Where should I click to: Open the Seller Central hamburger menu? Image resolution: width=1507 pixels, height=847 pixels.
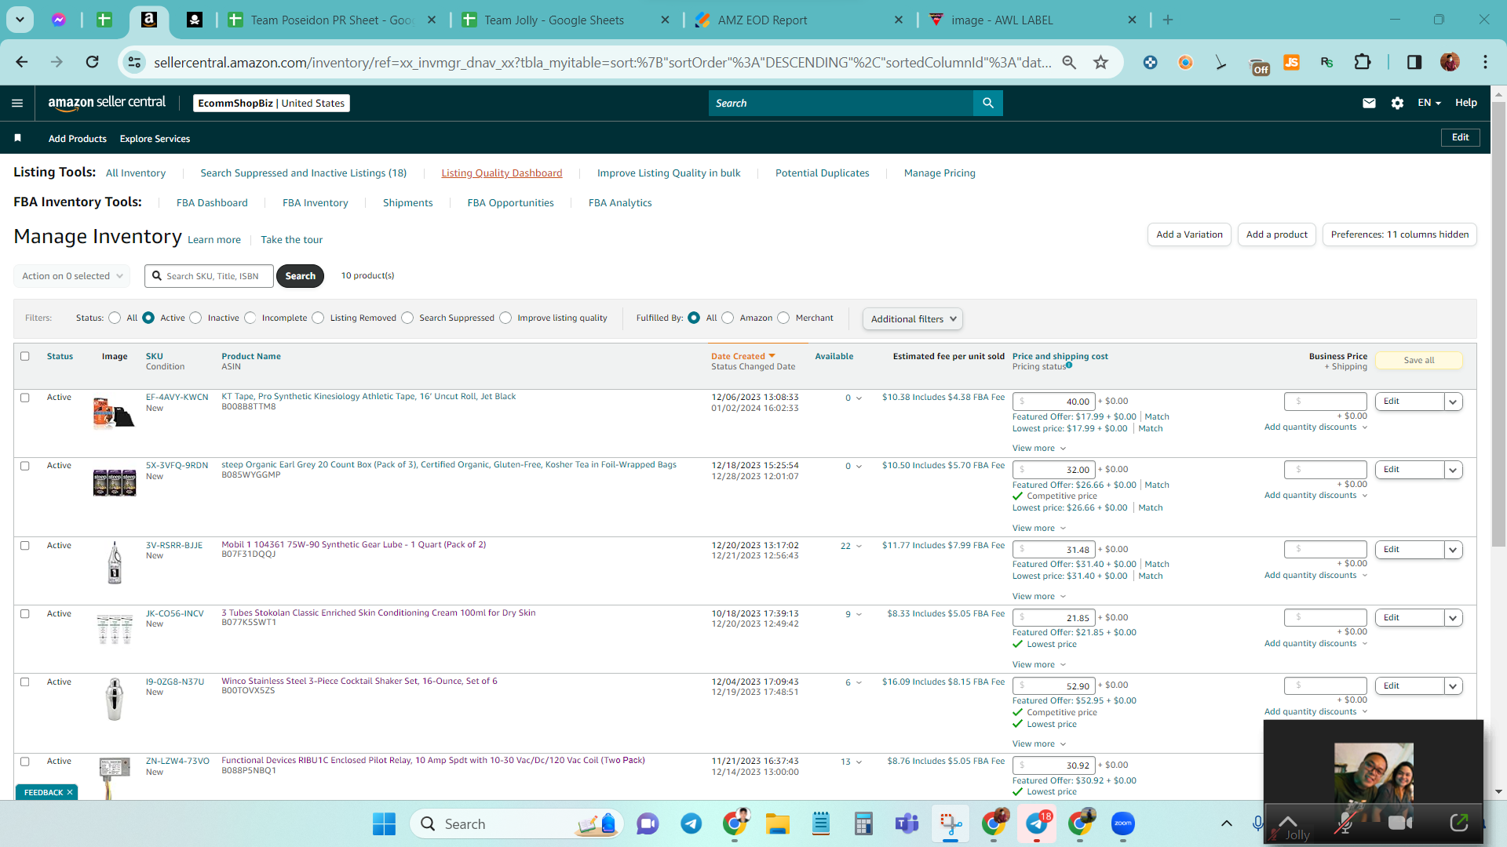tap(17, 103)
